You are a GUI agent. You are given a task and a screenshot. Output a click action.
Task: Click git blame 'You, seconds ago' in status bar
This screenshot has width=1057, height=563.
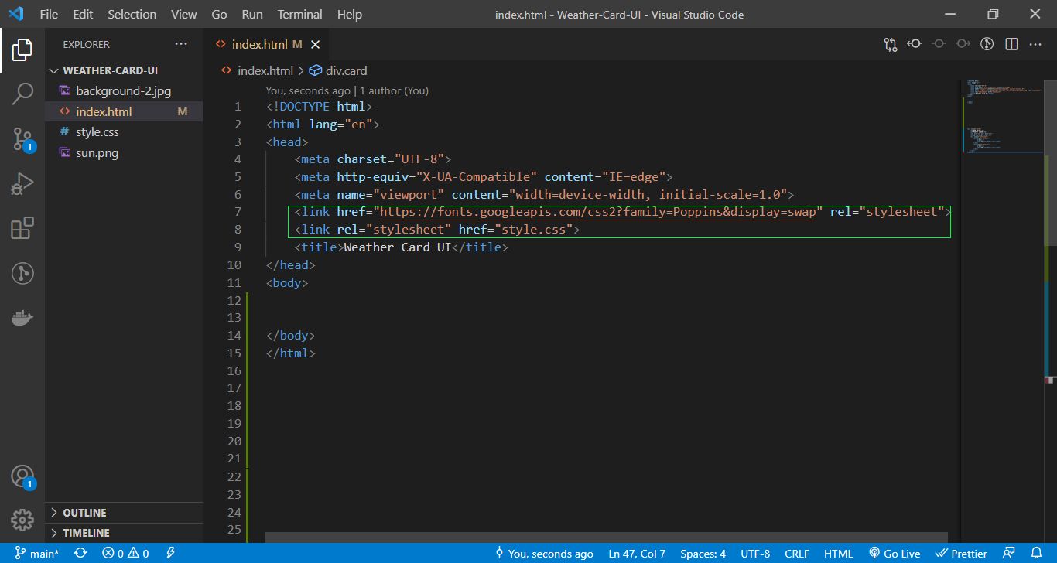pos(544,553)
